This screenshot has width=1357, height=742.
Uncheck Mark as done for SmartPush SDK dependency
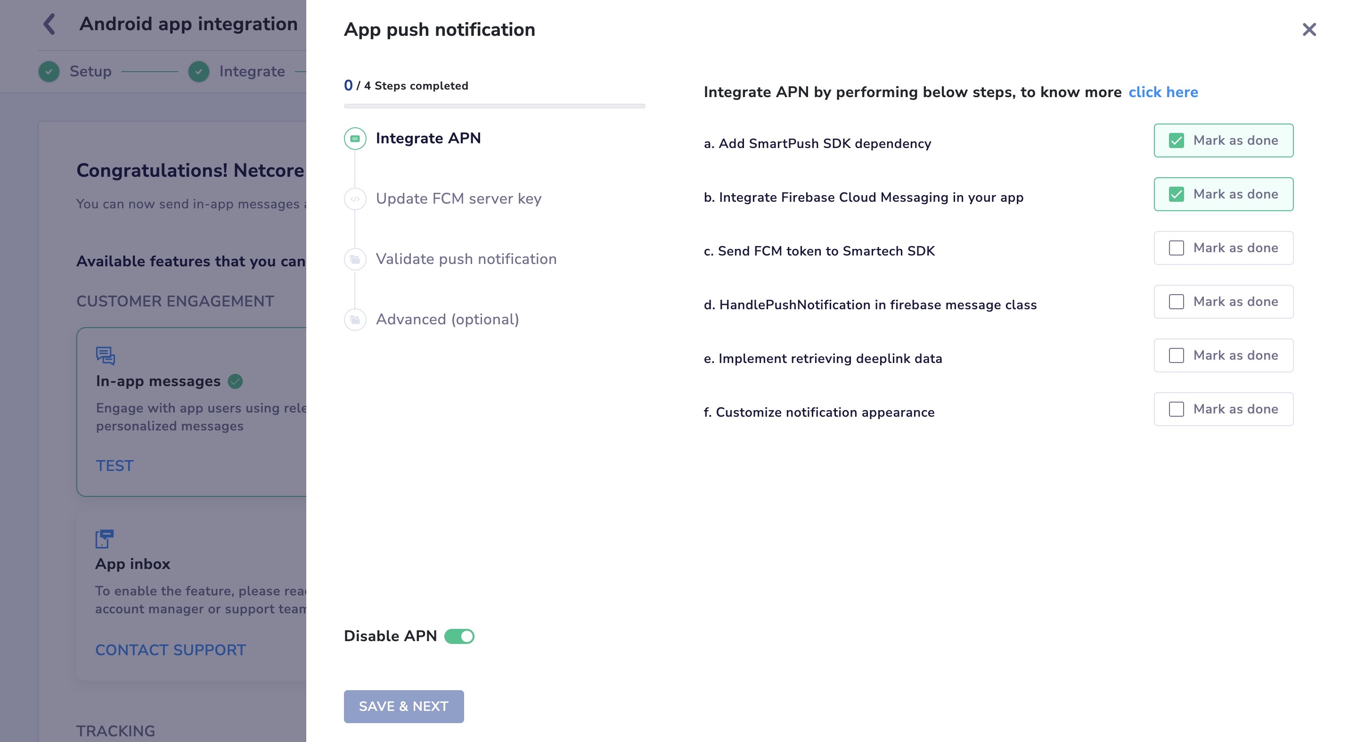click(1176, 140)
